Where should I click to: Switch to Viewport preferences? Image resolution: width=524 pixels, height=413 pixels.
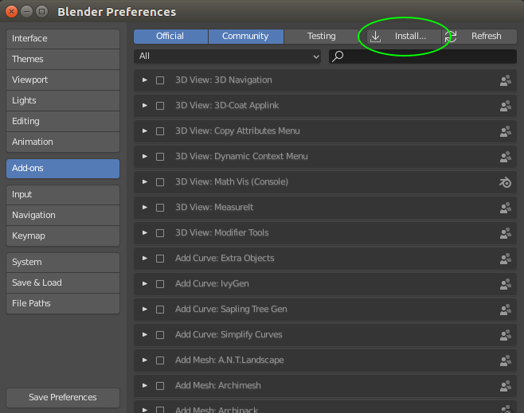point(63,80)
